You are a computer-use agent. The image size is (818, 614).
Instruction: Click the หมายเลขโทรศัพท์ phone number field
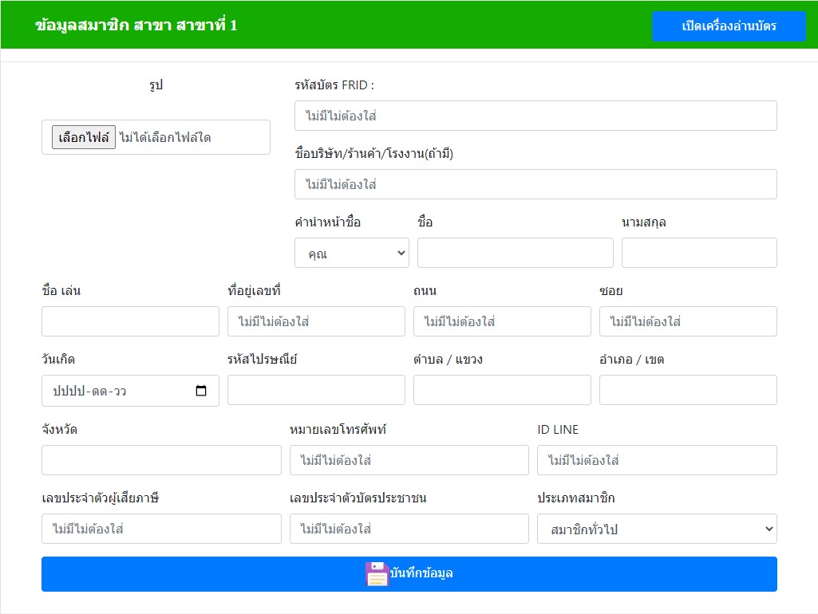pos(409,460)
